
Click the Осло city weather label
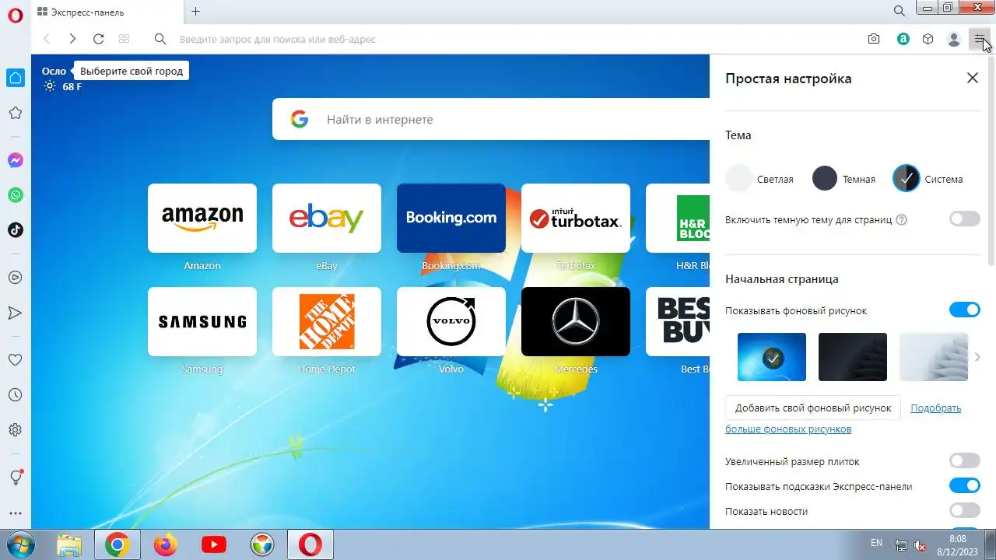[x=54, y=71]
